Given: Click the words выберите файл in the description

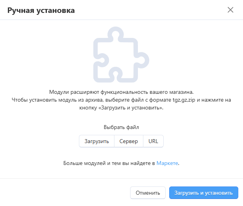Looking at the screenshot, I should 125,100.
